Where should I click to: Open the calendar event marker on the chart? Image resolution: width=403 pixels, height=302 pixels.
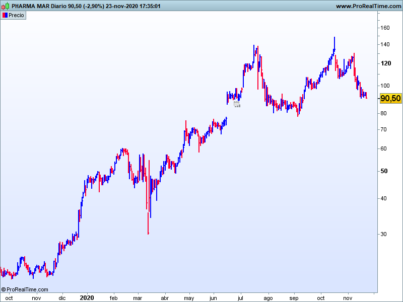tap(237, 104)
